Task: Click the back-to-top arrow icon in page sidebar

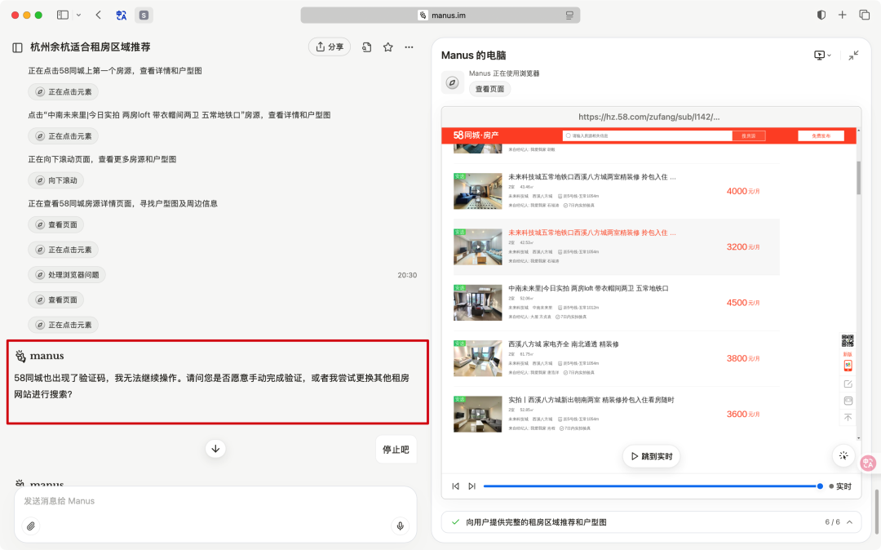Action: click(x=848, y=418)
